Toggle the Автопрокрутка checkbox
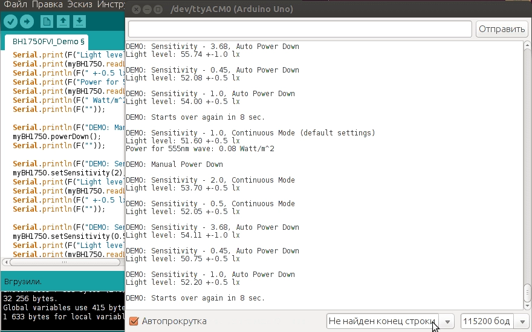The width and height of the screenshot is (532, 332). [x=134, y=321]
